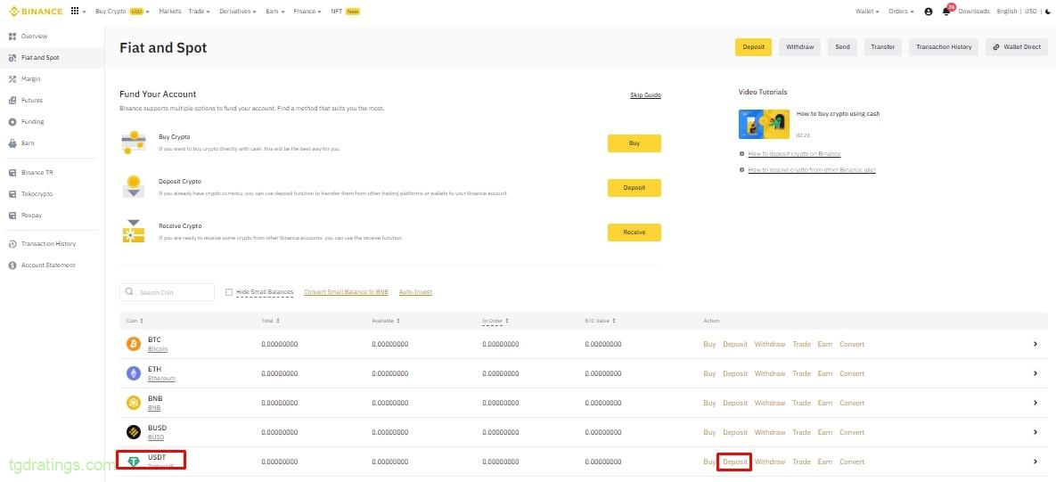1056x482 pixels.
Task: Expand USDT row details arrow
Action: pyautogui.click(x=1036, y=462)
